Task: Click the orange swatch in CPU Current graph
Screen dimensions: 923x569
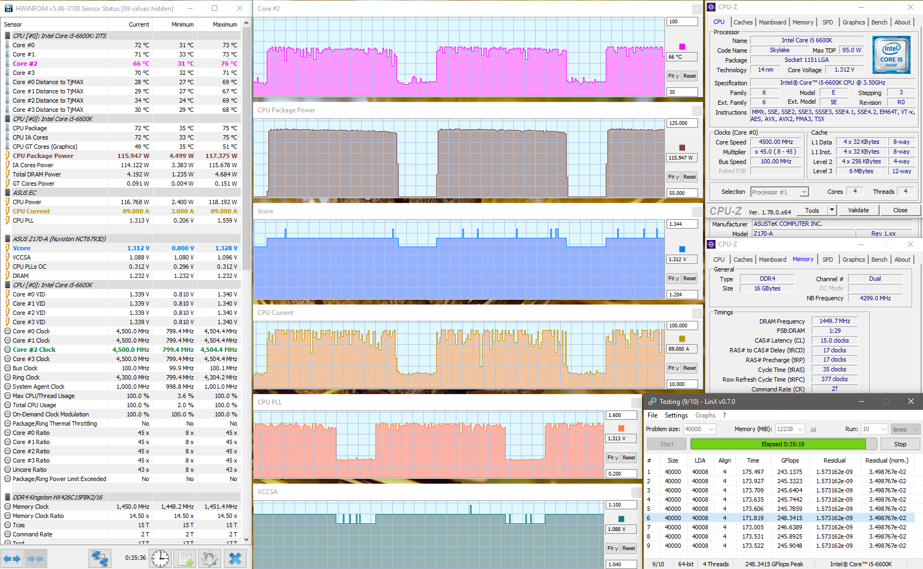Action: click(682, 339)
